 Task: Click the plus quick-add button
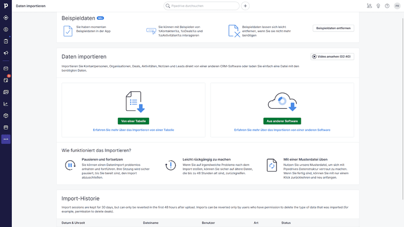(x=245, y=6)
